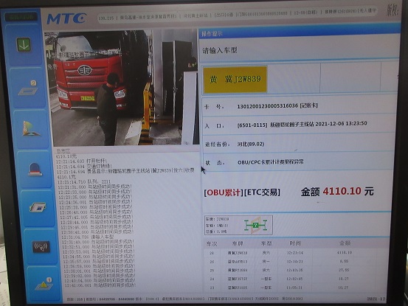Click the alarm beacon light icon
The image size is (408, 306).
coord(35,170)
